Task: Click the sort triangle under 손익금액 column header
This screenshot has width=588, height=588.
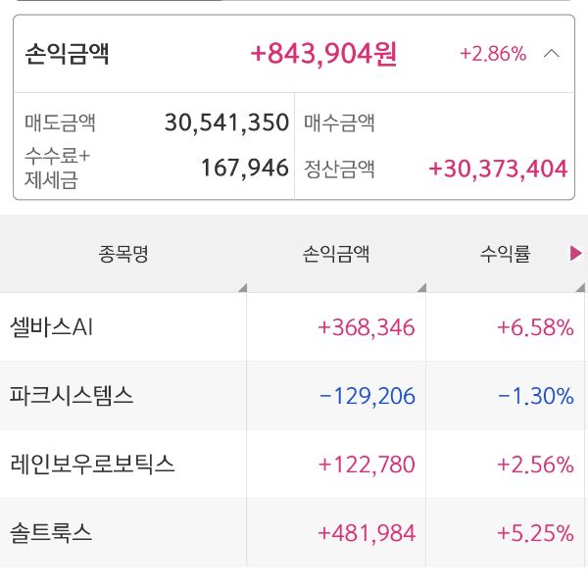Action: [x=420, y=287]
